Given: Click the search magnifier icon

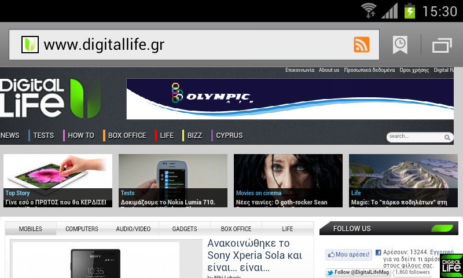Looking at the screenshot, I should point(447,137).
